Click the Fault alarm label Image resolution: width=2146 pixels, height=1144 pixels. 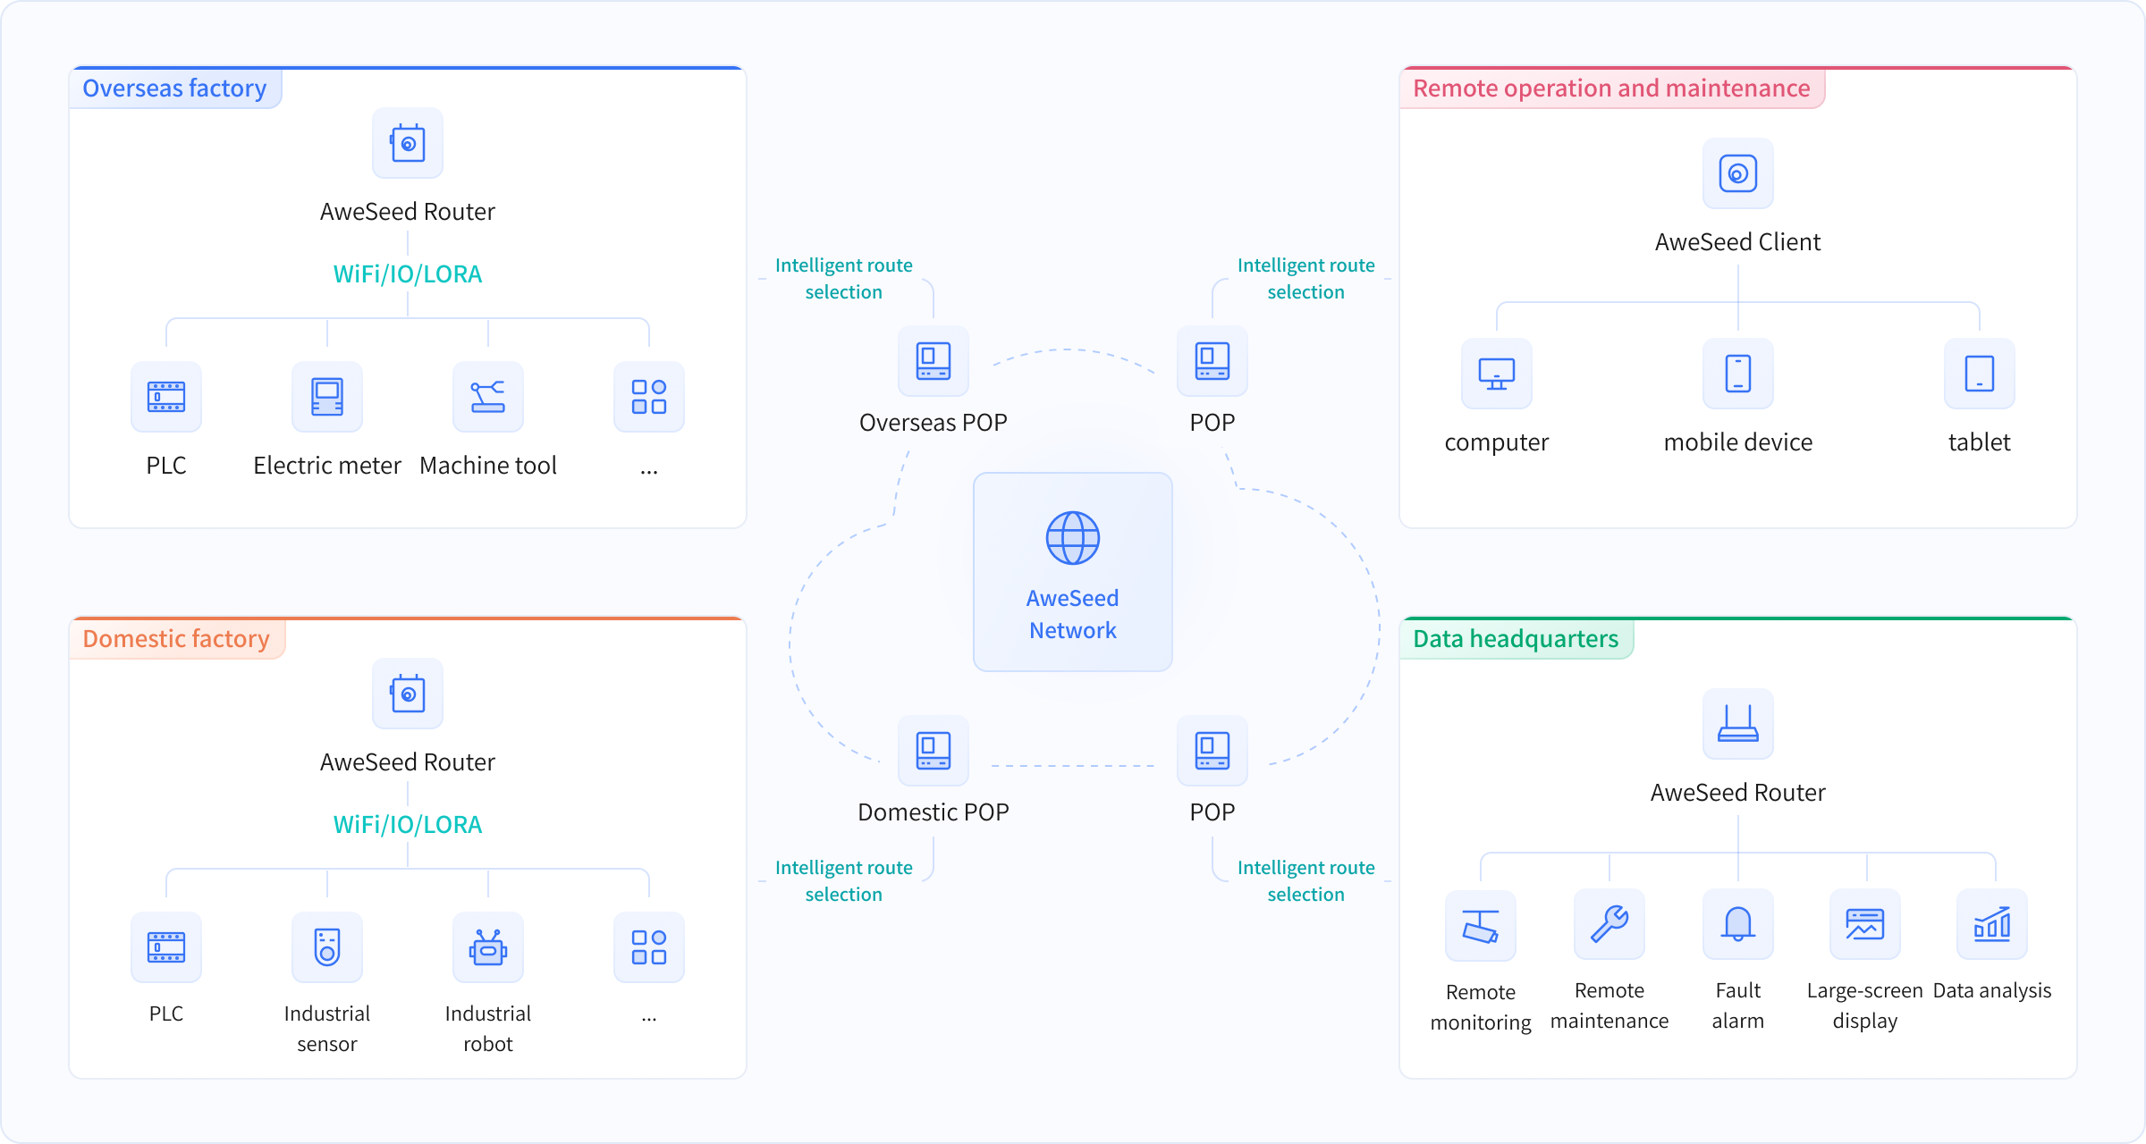coord(1738,1005)
